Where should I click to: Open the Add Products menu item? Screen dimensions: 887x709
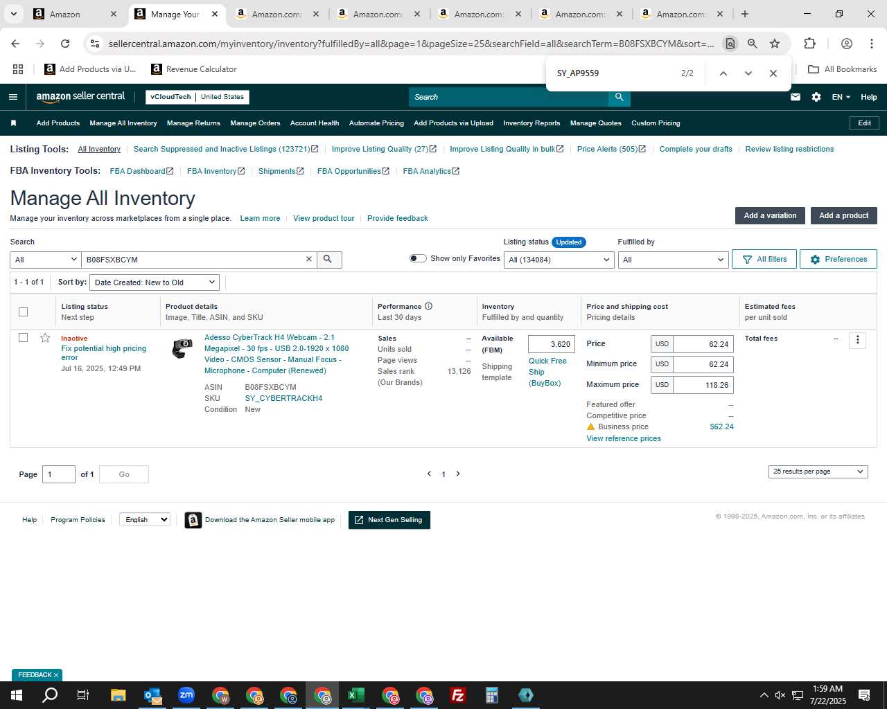click(58, 123)
